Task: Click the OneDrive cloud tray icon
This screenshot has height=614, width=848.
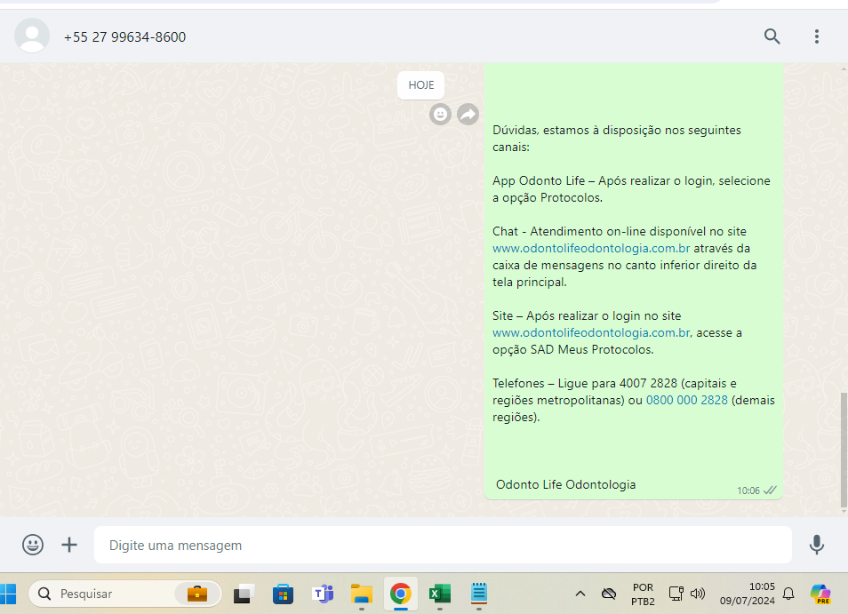Action: [609, 594]
